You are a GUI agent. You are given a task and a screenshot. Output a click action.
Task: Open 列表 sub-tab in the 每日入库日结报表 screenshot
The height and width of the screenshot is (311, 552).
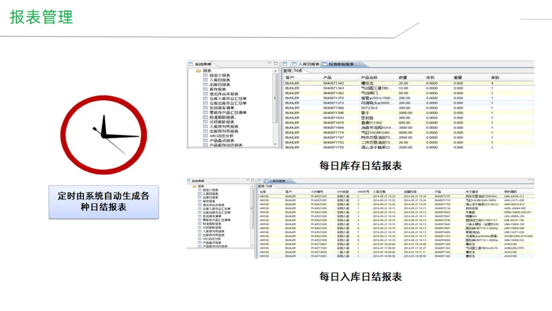pyautogui.click(x=269, y=186)
